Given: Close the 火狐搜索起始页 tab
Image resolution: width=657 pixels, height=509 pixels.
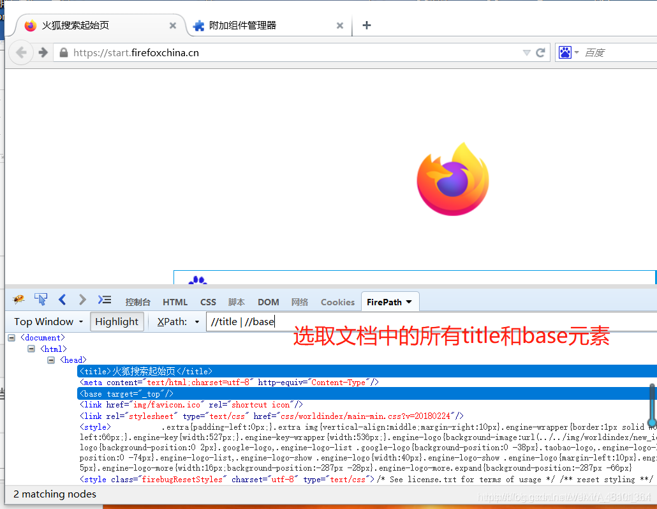Looking at the screenshot, I should coord(173,26).
